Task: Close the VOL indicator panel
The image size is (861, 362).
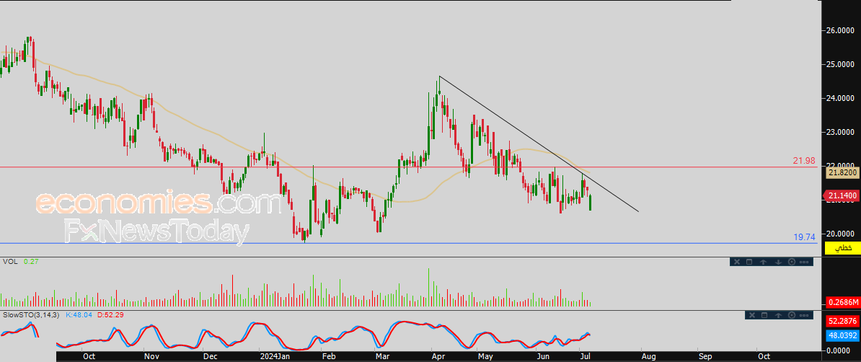Action: (737, 262)
